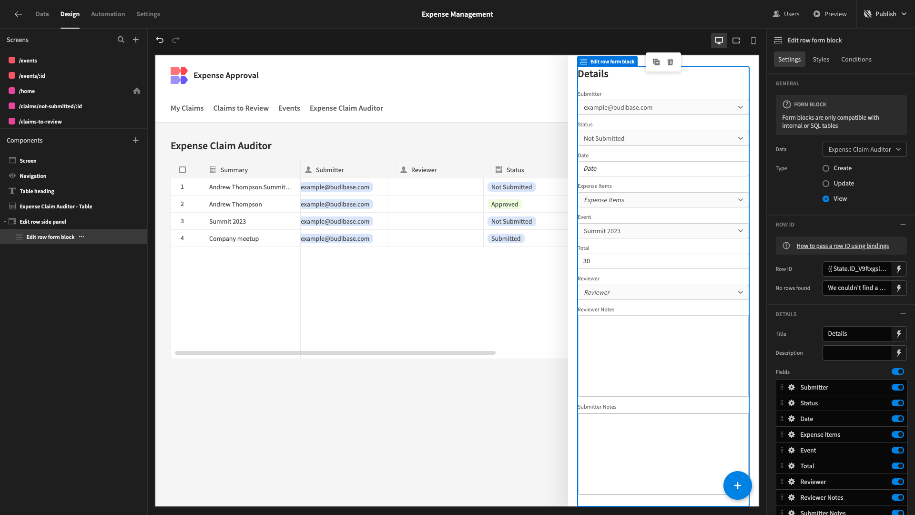This screenshot has height=515, width=915.
Task: Check the table header select-all checkbox
Action: click(x=183, y=170)
